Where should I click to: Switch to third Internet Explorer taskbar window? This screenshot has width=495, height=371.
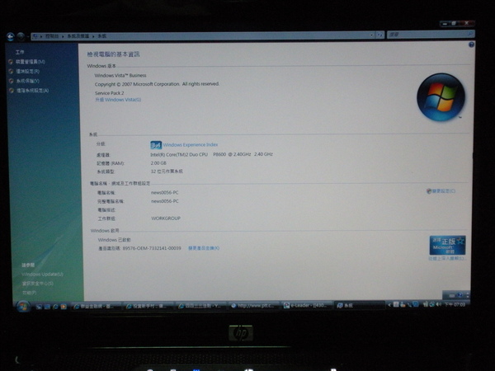coord(200,306)
